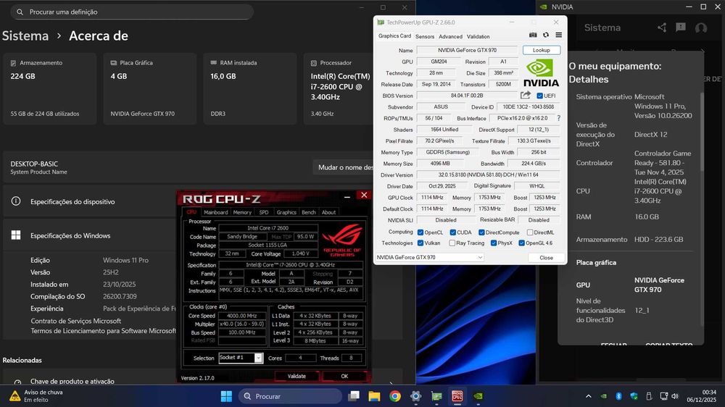Click the NVIDIA logo in GPU-Z
Screen dimensions: 725x407
coord(541,74)
